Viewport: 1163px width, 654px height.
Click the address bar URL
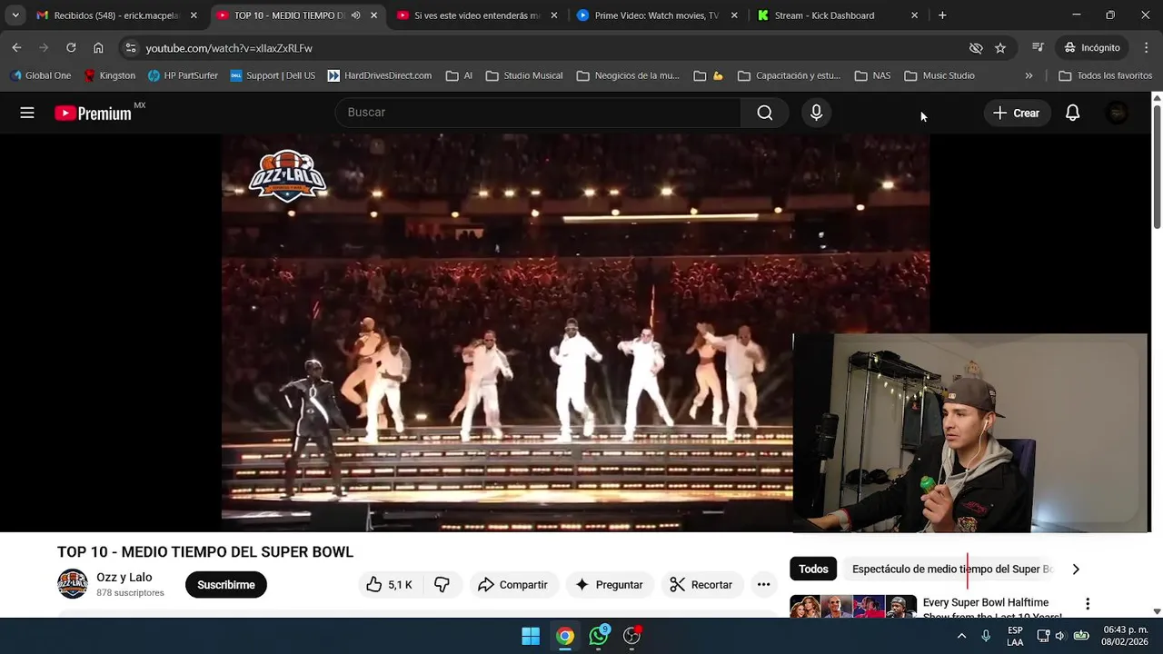(229, 48)
